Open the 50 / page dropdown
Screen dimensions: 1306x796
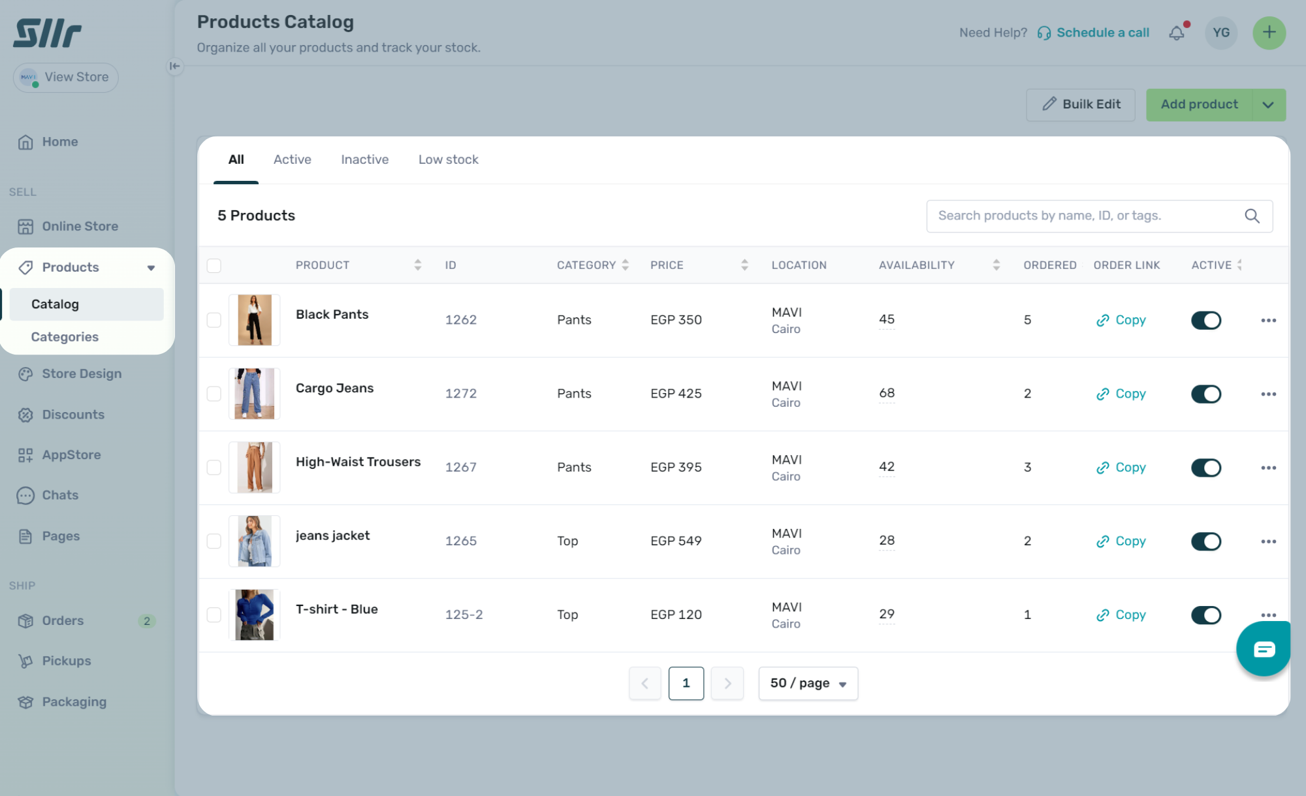coord(808,683)
